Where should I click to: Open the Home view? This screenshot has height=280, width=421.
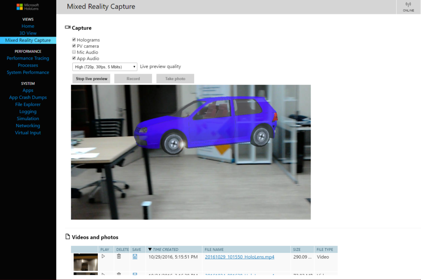coord(28,26)
